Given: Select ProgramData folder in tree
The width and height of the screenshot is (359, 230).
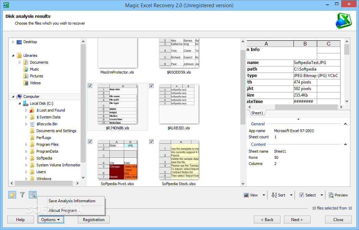Looking at the screenshot, I should pyautogui.click(x=47, y=151).
